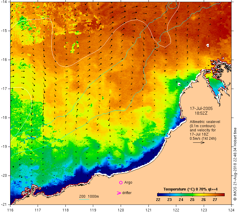Click the latitude axis label -19
239x212 pixels.
pos(4,147)
